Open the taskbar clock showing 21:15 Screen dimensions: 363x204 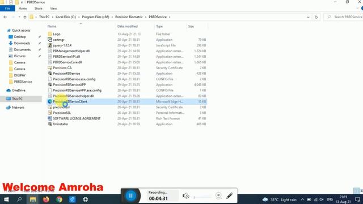point(343,199)
